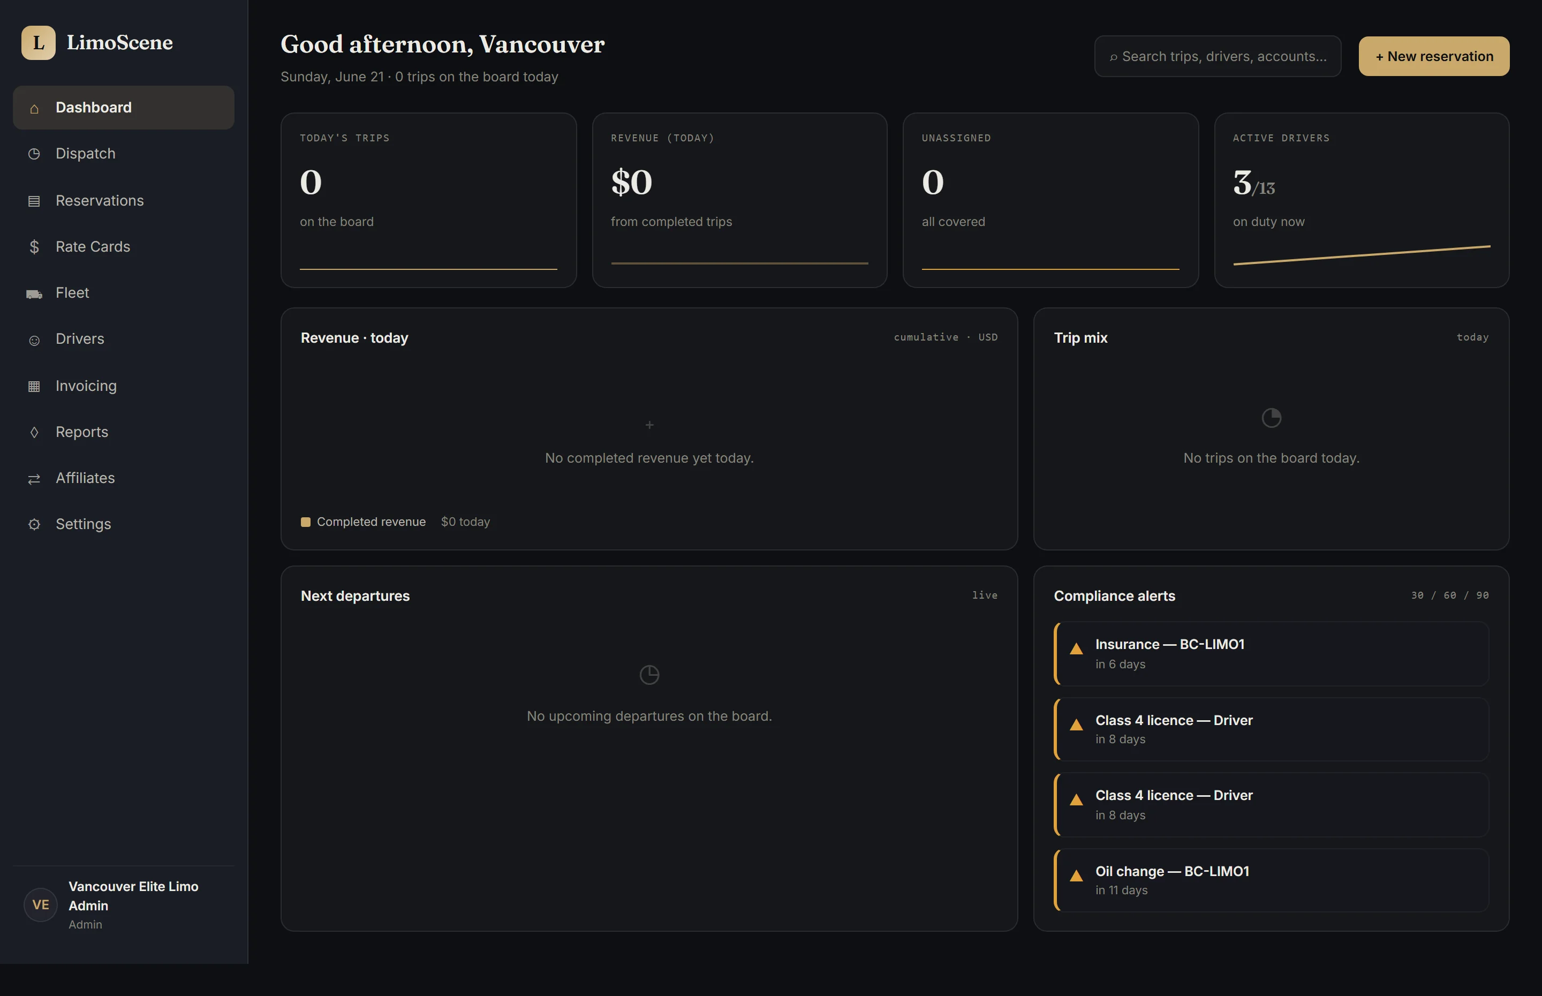Click the "live" label in Next departures
The height and width of the screenshot is (996, 1542).
click(x=985, y=595)
